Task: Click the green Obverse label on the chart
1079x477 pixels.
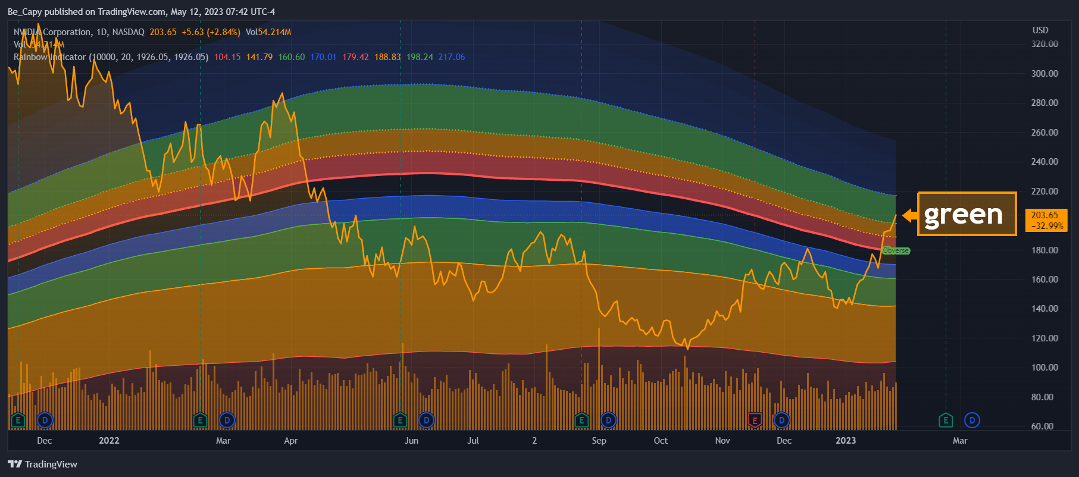Action: pos(896,250)
